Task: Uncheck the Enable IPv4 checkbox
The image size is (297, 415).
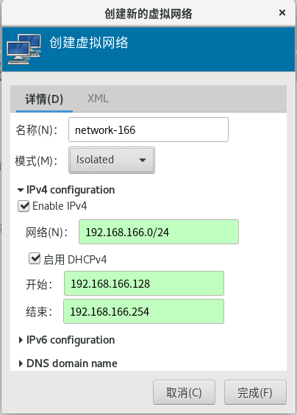Action: pyautogui.click(x=24, y=206)
